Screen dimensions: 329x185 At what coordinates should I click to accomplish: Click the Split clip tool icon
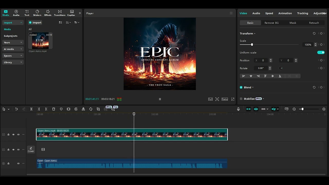pos(31,109)
